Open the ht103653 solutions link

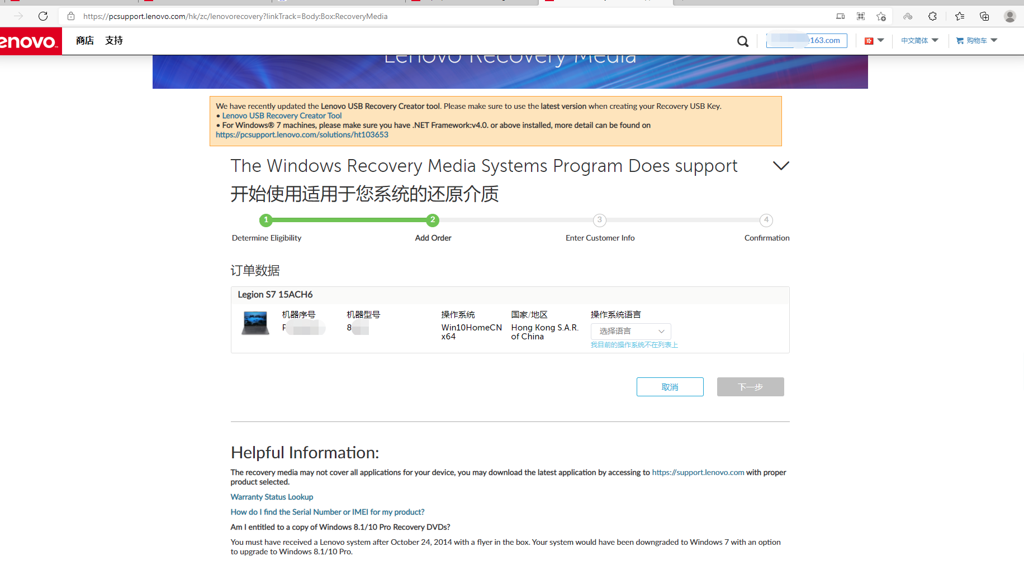302,135
